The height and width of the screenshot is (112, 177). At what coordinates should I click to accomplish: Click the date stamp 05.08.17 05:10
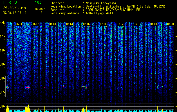pos(14,13)
